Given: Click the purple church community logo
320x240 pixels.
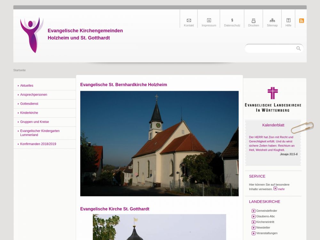Looking at the screenshot, I should (32, 35).
